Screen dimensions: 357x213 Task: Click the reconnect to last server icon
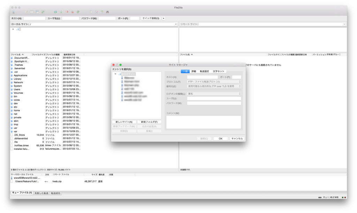click(78, 12)
